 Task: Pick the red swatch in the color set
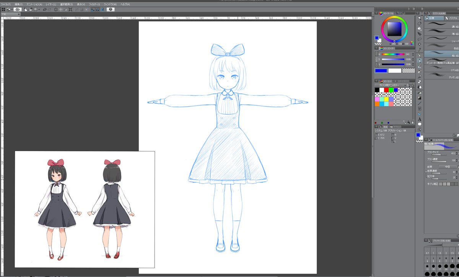[386, 90]
